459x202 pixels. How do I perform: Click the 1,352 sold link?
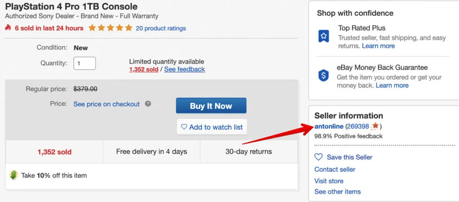point(143,69)
